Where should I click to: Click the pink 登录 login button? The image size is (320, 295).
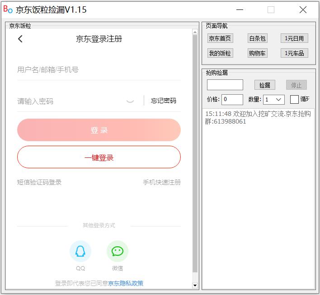pos(99,130)
